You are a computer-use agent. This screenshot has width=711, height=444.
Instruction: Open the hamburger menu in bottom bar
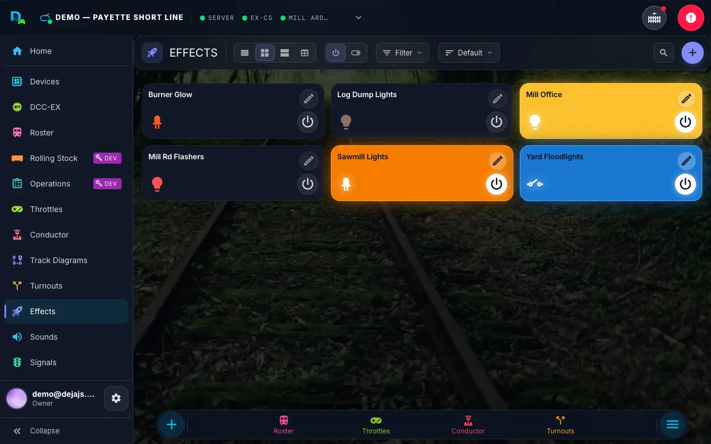[x=673, y=425]
